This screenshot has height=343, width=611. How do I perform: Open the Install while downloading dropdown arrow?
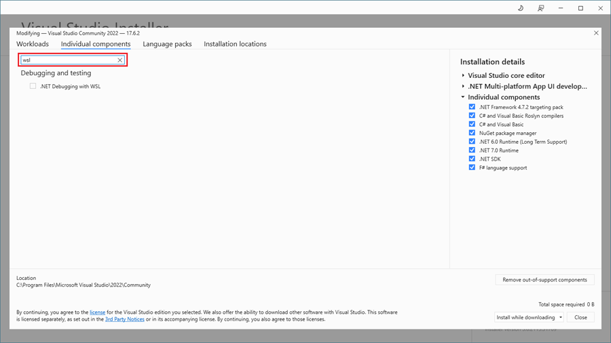[x=560, y=317]
